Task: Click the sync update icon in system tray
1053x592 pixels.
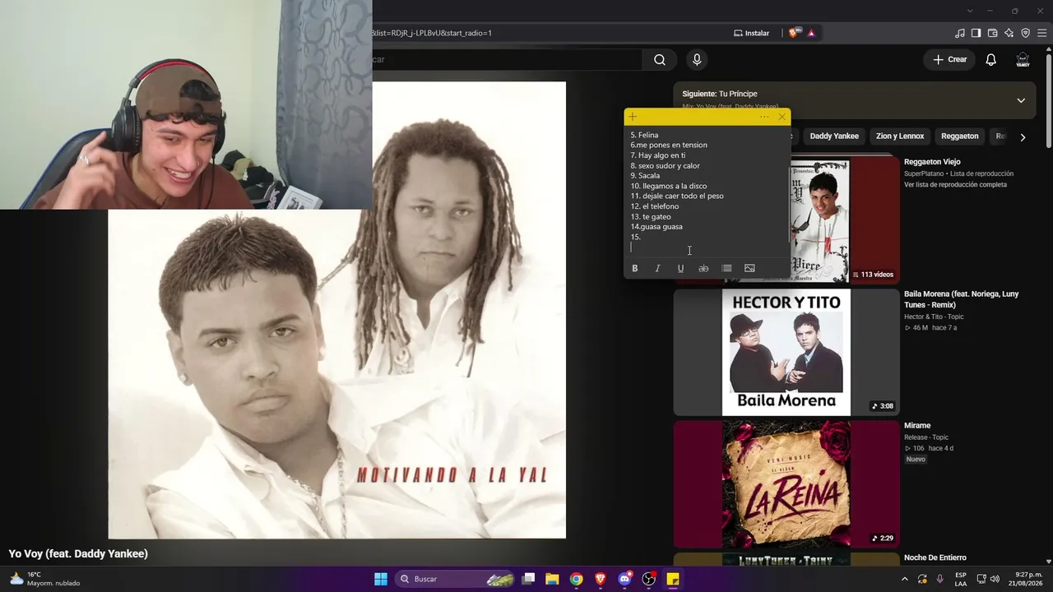Action: 922,579
